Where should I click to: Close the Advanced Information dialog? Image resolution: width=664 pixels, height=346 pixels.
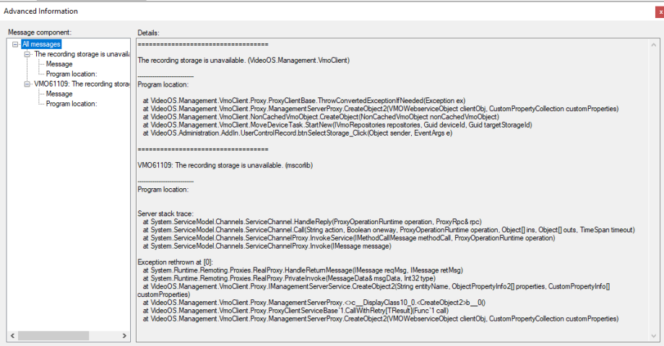click(657, 12)
